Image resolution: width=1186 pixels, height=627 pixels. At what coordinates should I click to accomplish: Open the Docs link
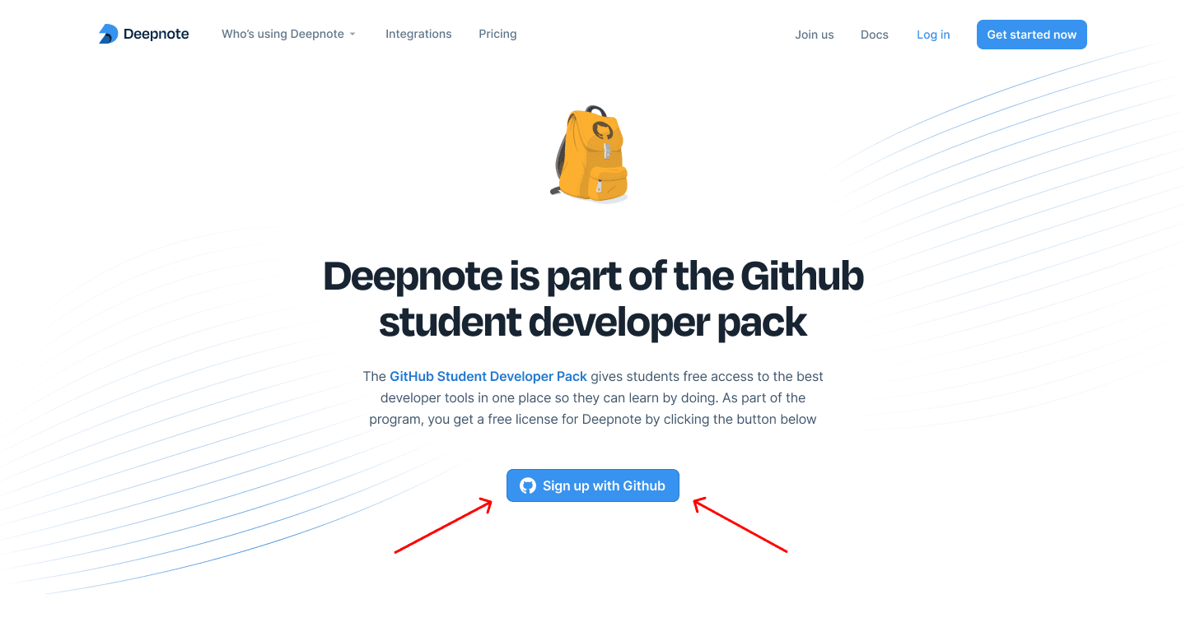tap(875, 35)
